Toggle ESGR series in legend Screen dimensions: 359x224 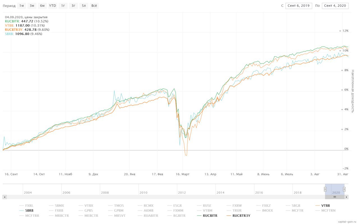coord(175,206)
